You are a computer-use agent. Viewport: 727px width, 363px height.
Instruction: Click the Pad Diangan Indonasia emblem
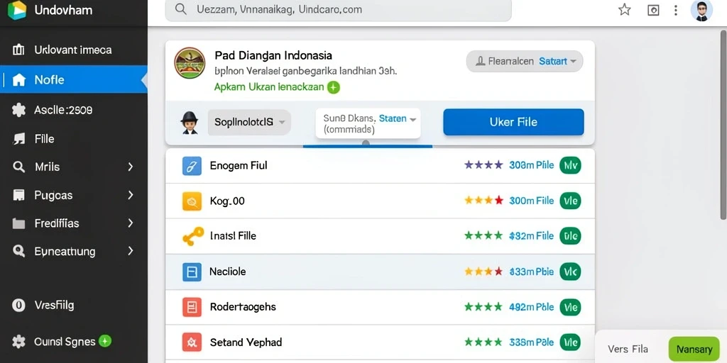coord(190,63)
